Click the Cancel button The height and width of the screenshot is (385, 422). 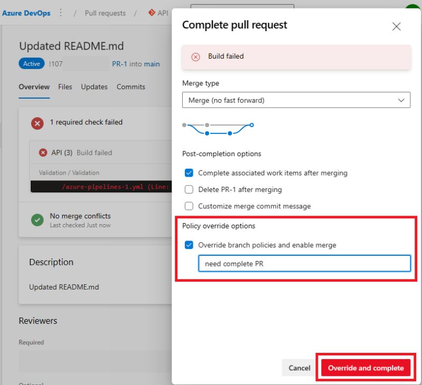[x=299, y=368]
